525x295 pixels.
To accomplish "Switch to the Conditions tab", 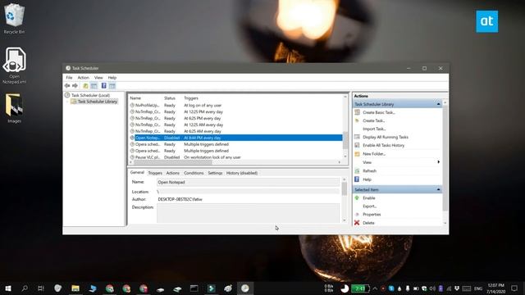I will click(x=194, y=173).
